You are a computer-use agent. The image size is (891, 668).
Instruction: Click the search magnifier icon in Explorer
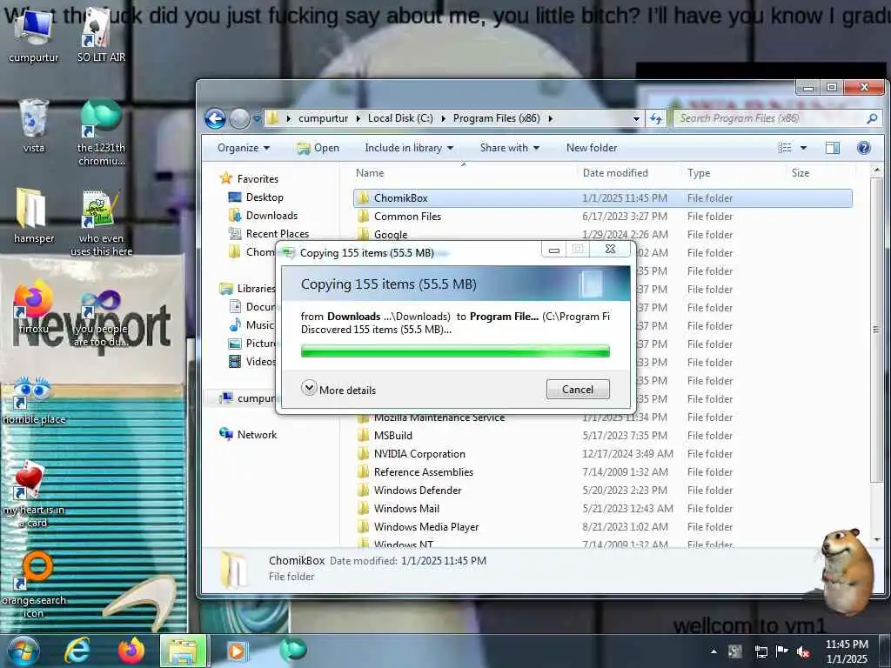[x=872, y=118]
